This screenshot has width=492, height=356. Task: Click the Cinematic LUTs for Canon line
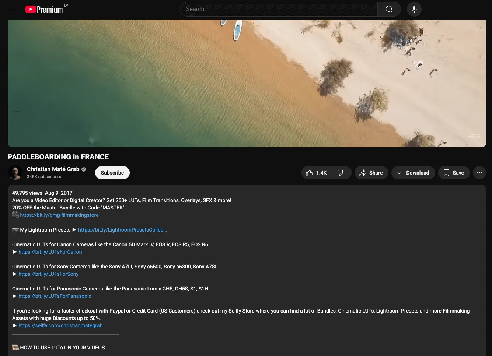coord(110,244)
